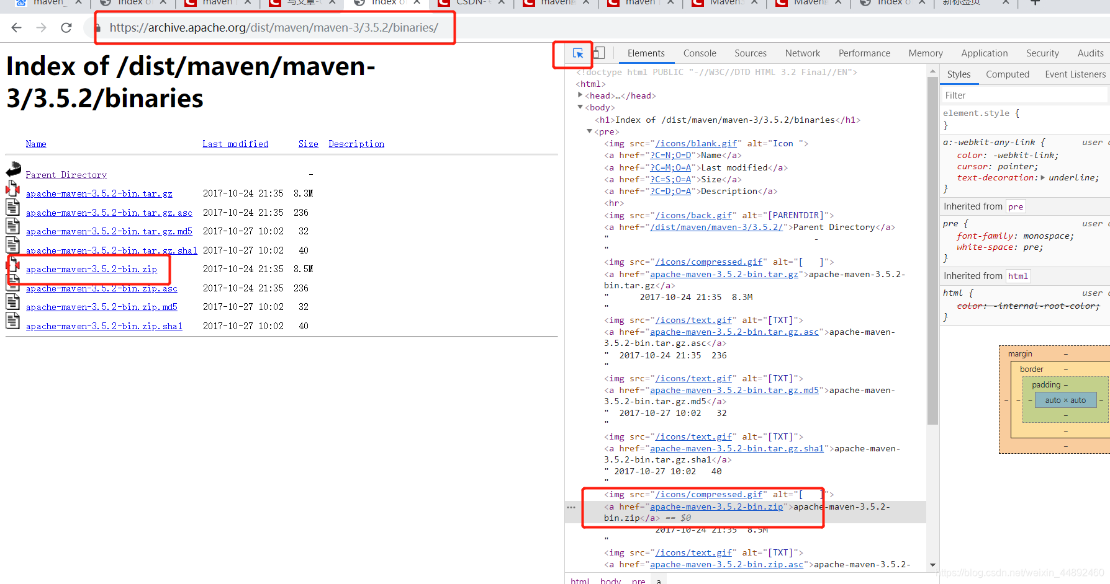Click the Styles Filter input field

click(1024, 95)
